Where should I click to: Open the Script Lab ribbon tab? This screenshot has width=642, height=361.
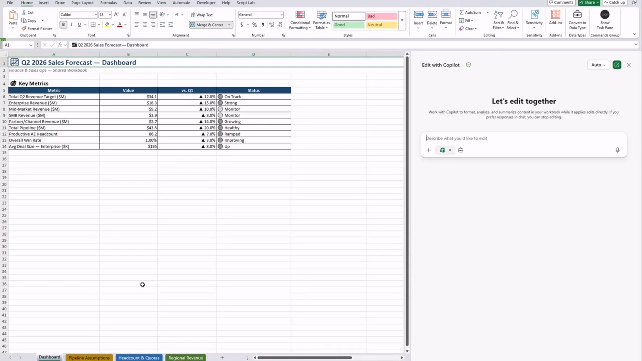(x=245, y=3)
